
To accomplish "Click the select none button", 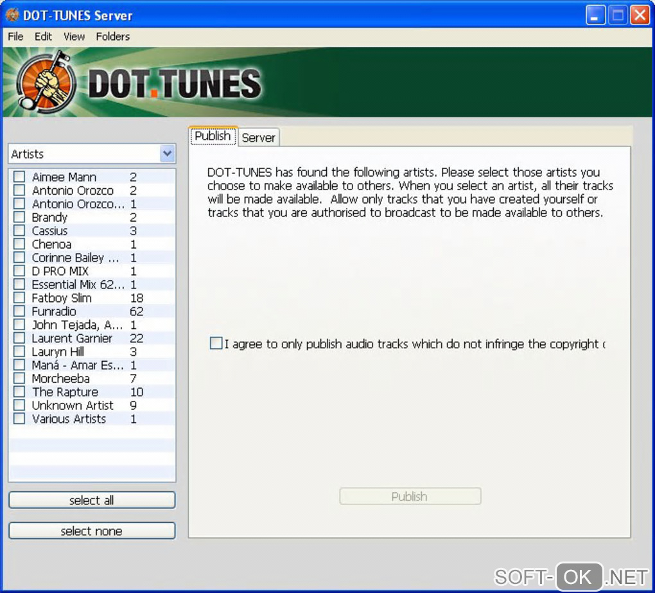I will coord(91,531).
